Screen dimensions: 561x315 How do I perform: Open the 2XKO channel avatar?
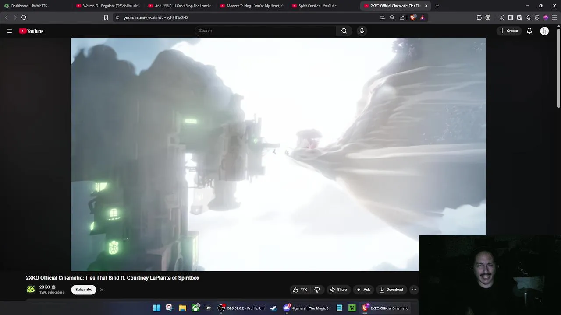click(x=31, y=290)
